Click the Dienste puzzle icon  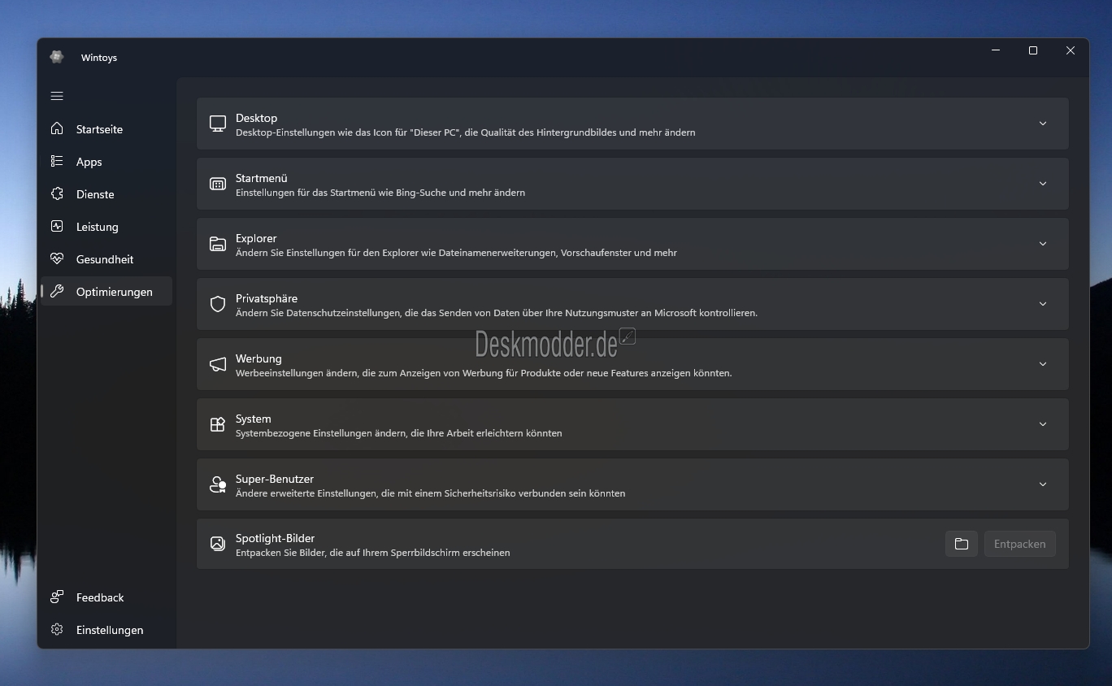tap(57, 193)
